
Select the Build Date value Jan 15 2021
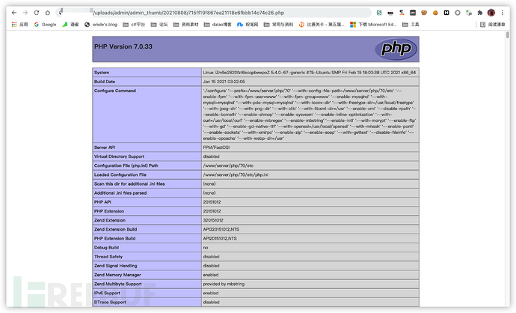pyautogui.click(x=224, y=82)
